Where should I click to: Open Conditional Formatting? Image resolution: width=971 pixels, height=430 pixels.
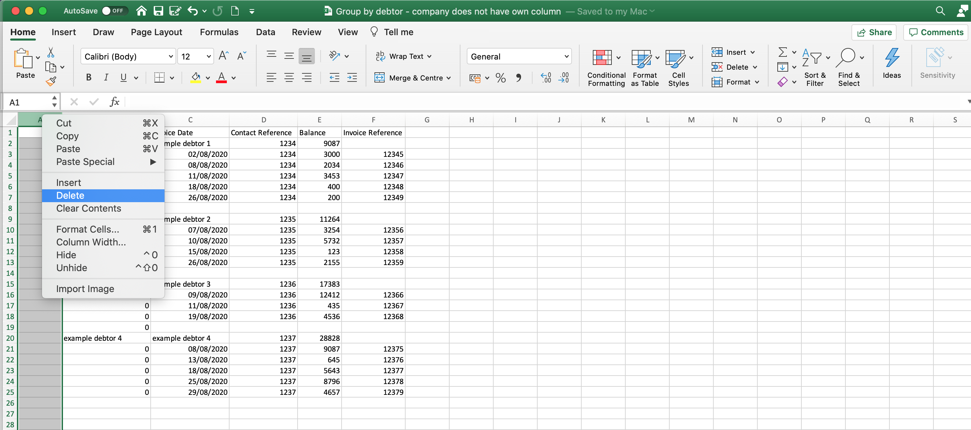tap(606, 68)
